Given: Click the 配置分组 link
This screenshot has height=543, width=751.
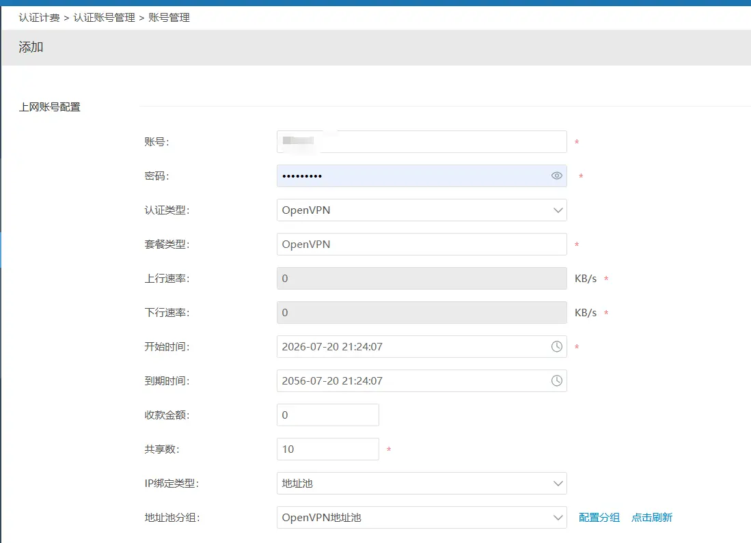Looking at the screenshot, I should pyautogui.click(x=599, y=518).
